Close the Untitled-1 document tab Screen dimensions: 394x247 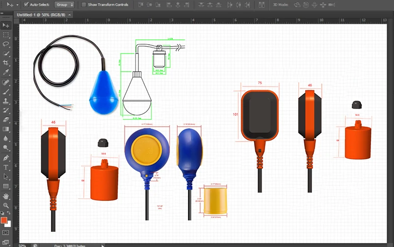tap(70, 15)
